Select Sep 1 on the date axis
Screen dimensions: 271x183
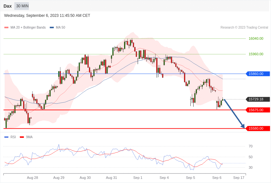tap(138, 178)
